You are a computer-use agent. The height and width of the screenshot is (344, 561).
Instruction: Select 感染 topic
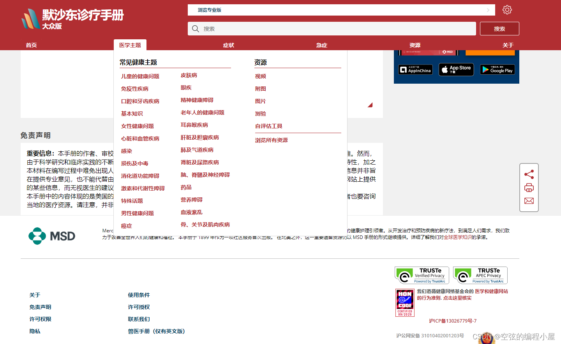pyautogui.click(x=127, y=151)
